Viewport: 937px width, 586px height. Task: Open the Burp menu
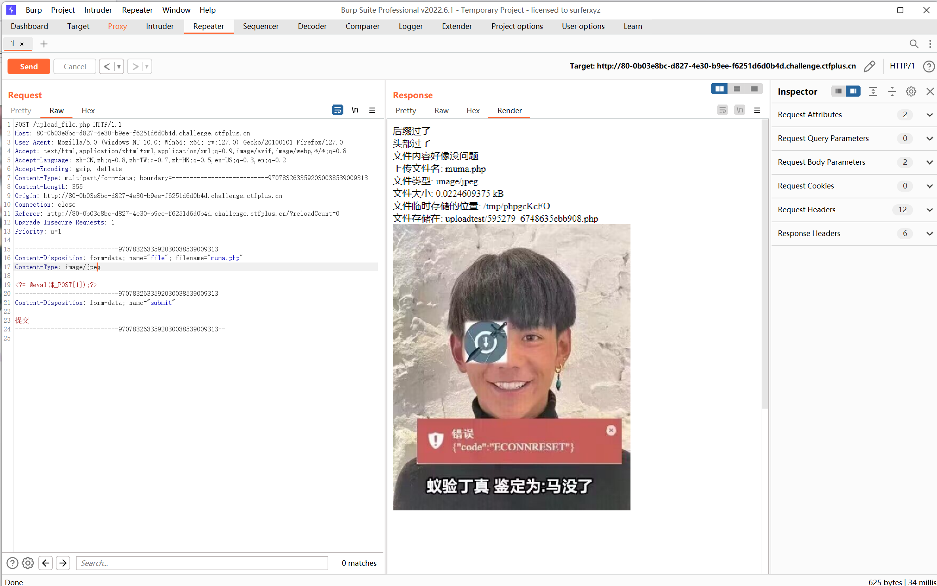pyautogui.click(x=34, y=10)
